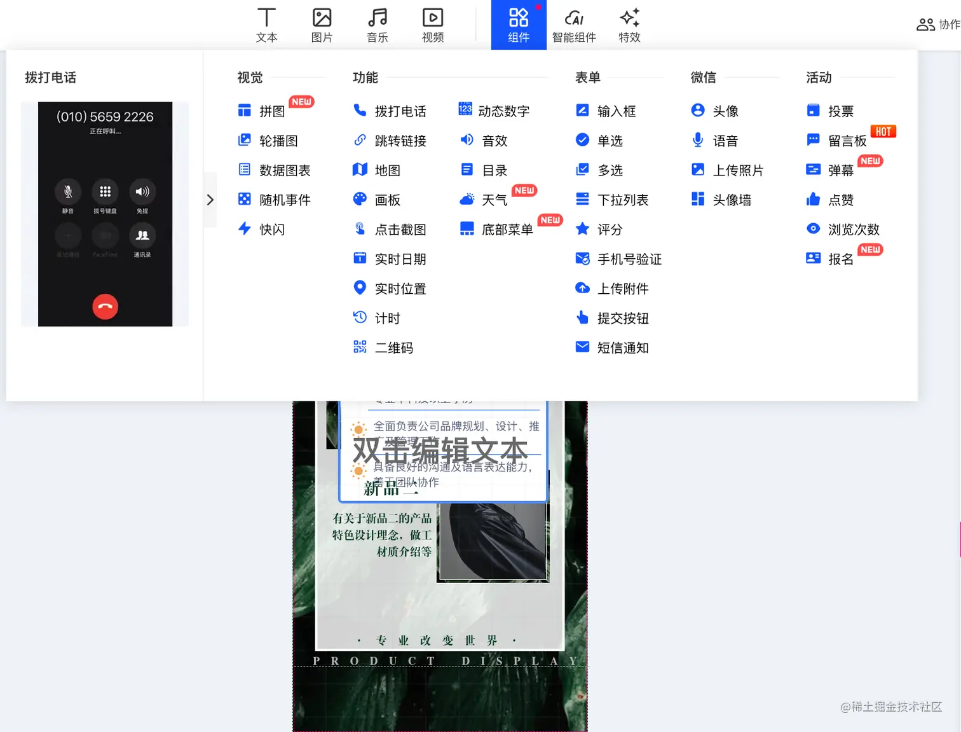Click the 静音 mute icon in phone preview
Image resolution: width=961 pixels, height=732 pixels.
[x=68, y=191]
